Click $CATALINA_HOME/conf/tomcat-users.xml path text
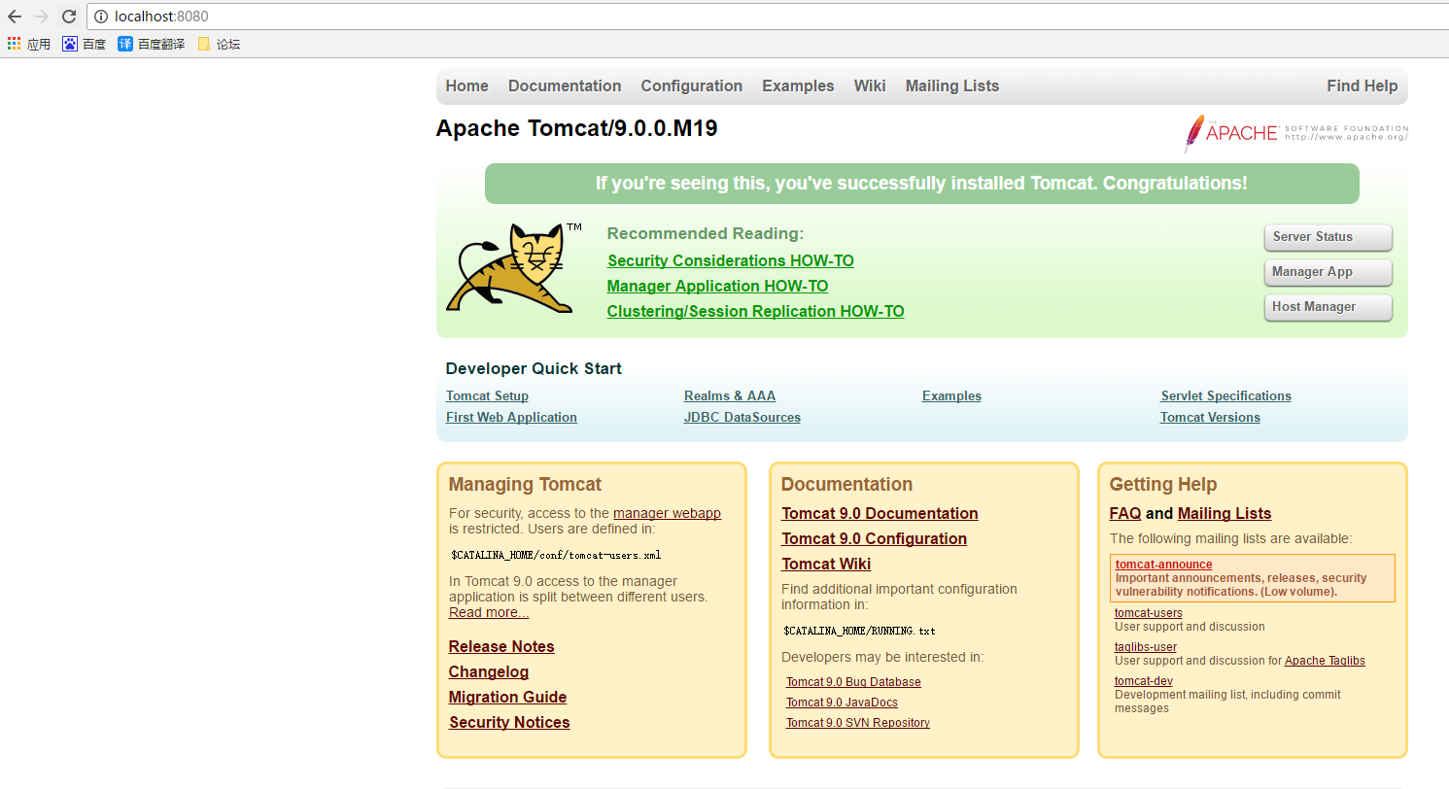The image size is (1449, 789). click(556, 555)
